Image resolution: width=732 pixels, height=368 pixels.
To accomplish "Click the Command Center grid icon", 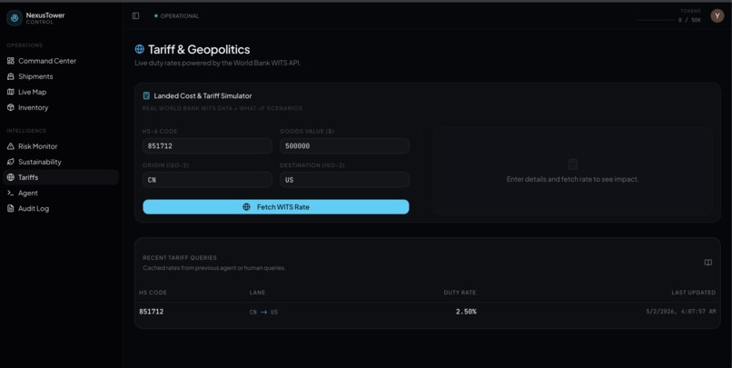I will click(x=11, y=61).
